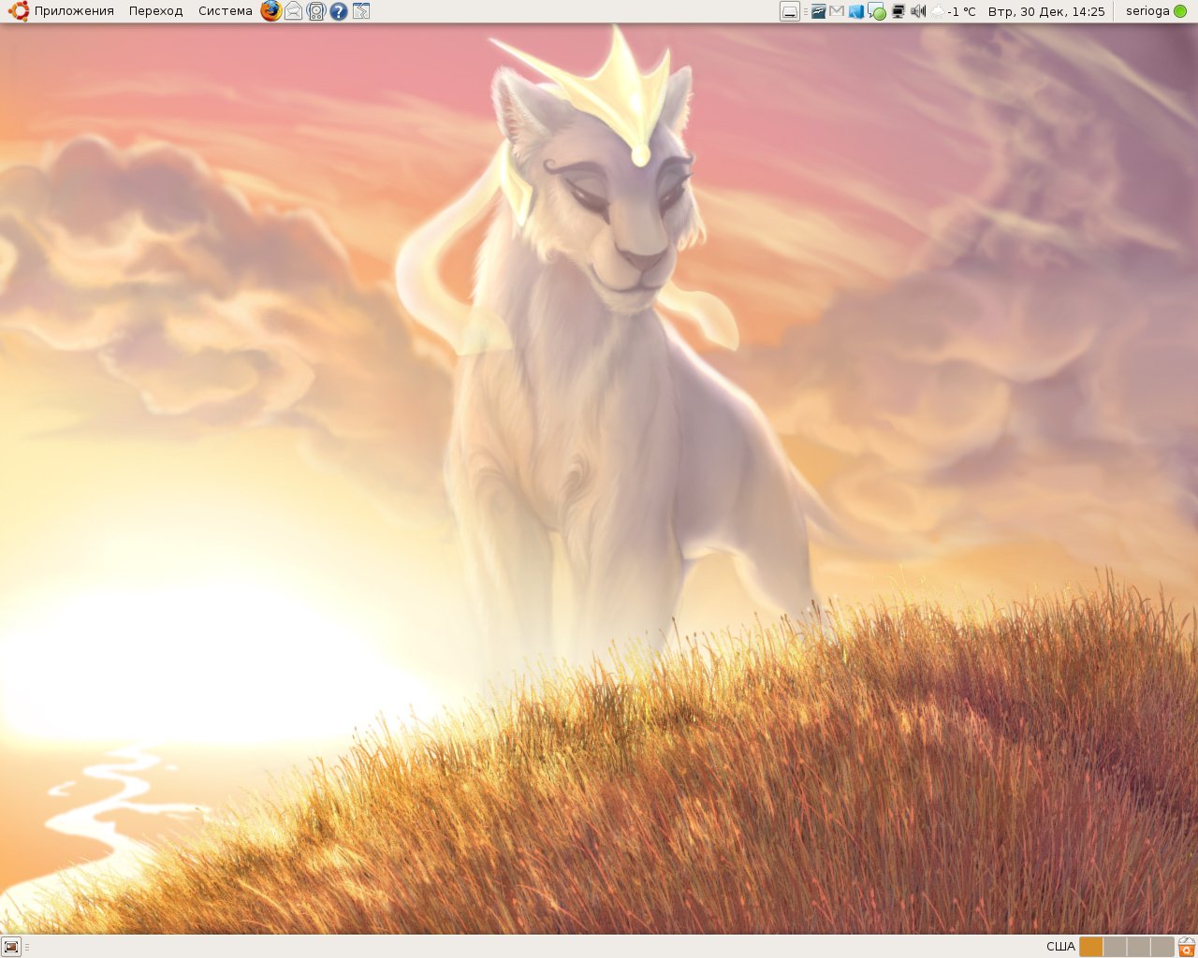Screen dimensions: 1198x958
Task: Expand the weather applet showing -1 °C
Action: click(x=954, y=11)
